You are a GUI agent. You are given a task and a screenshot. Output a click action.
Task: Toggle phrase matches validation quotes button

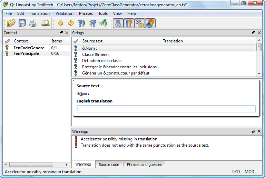[x=140, y=23]
